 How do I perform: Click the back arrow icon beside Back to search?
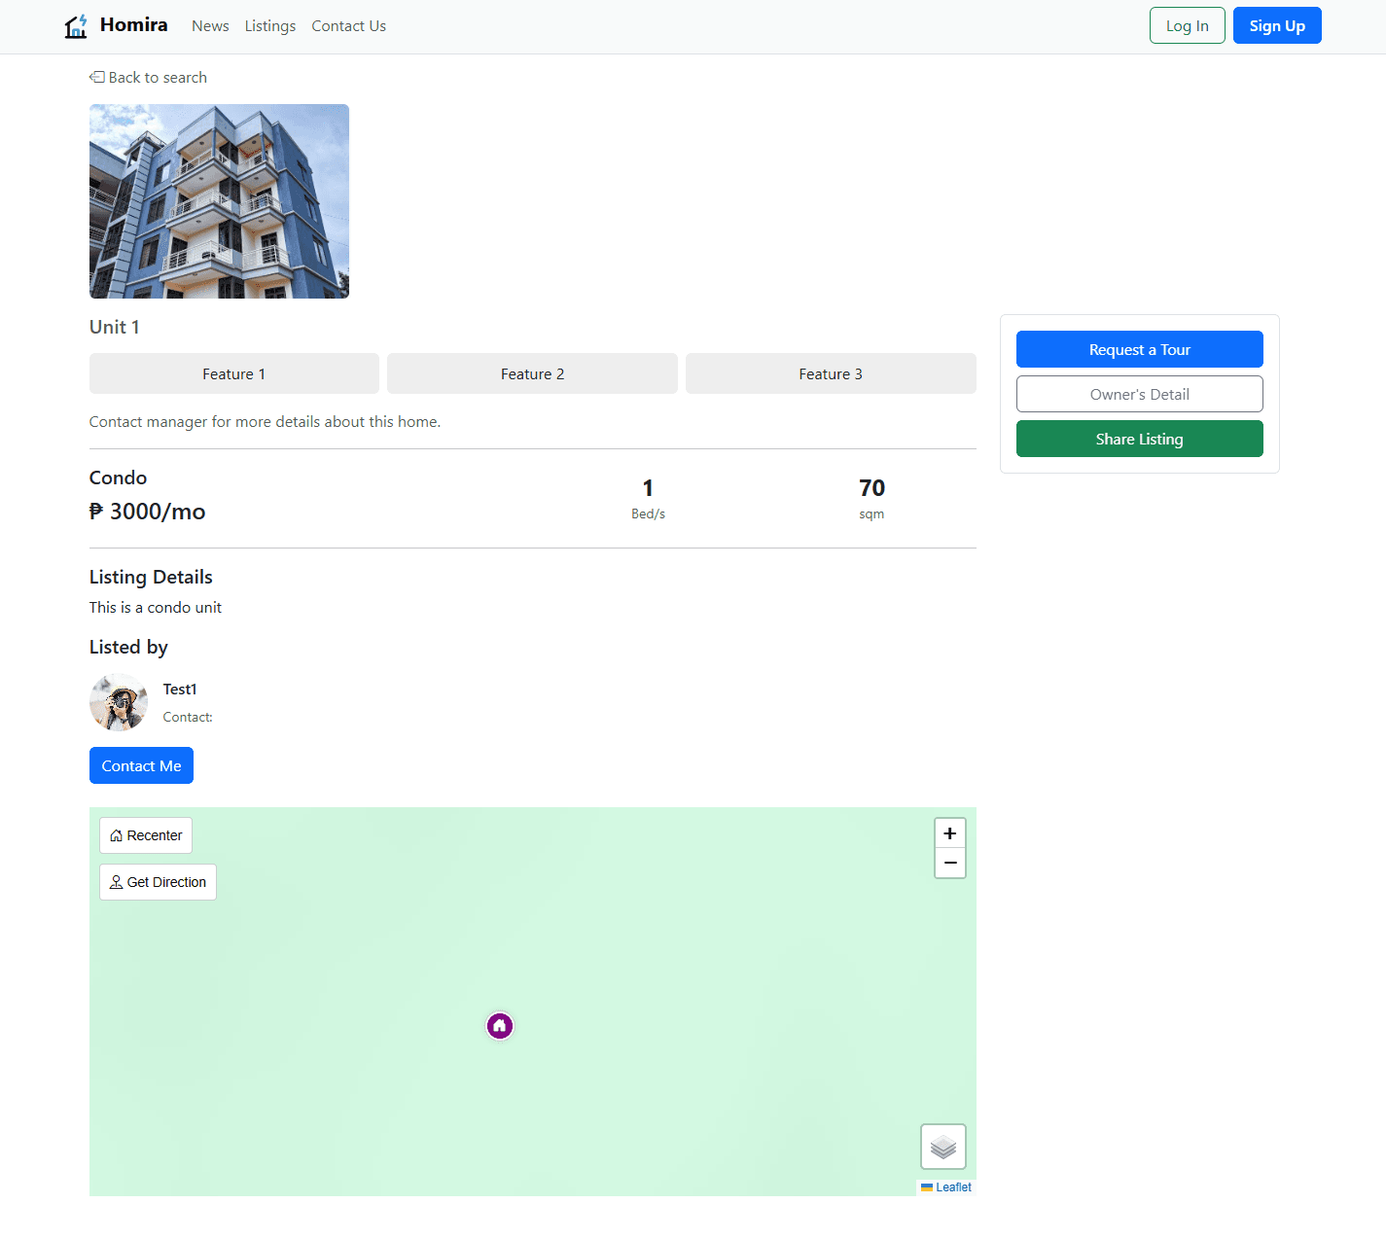(x=96, y=77)
